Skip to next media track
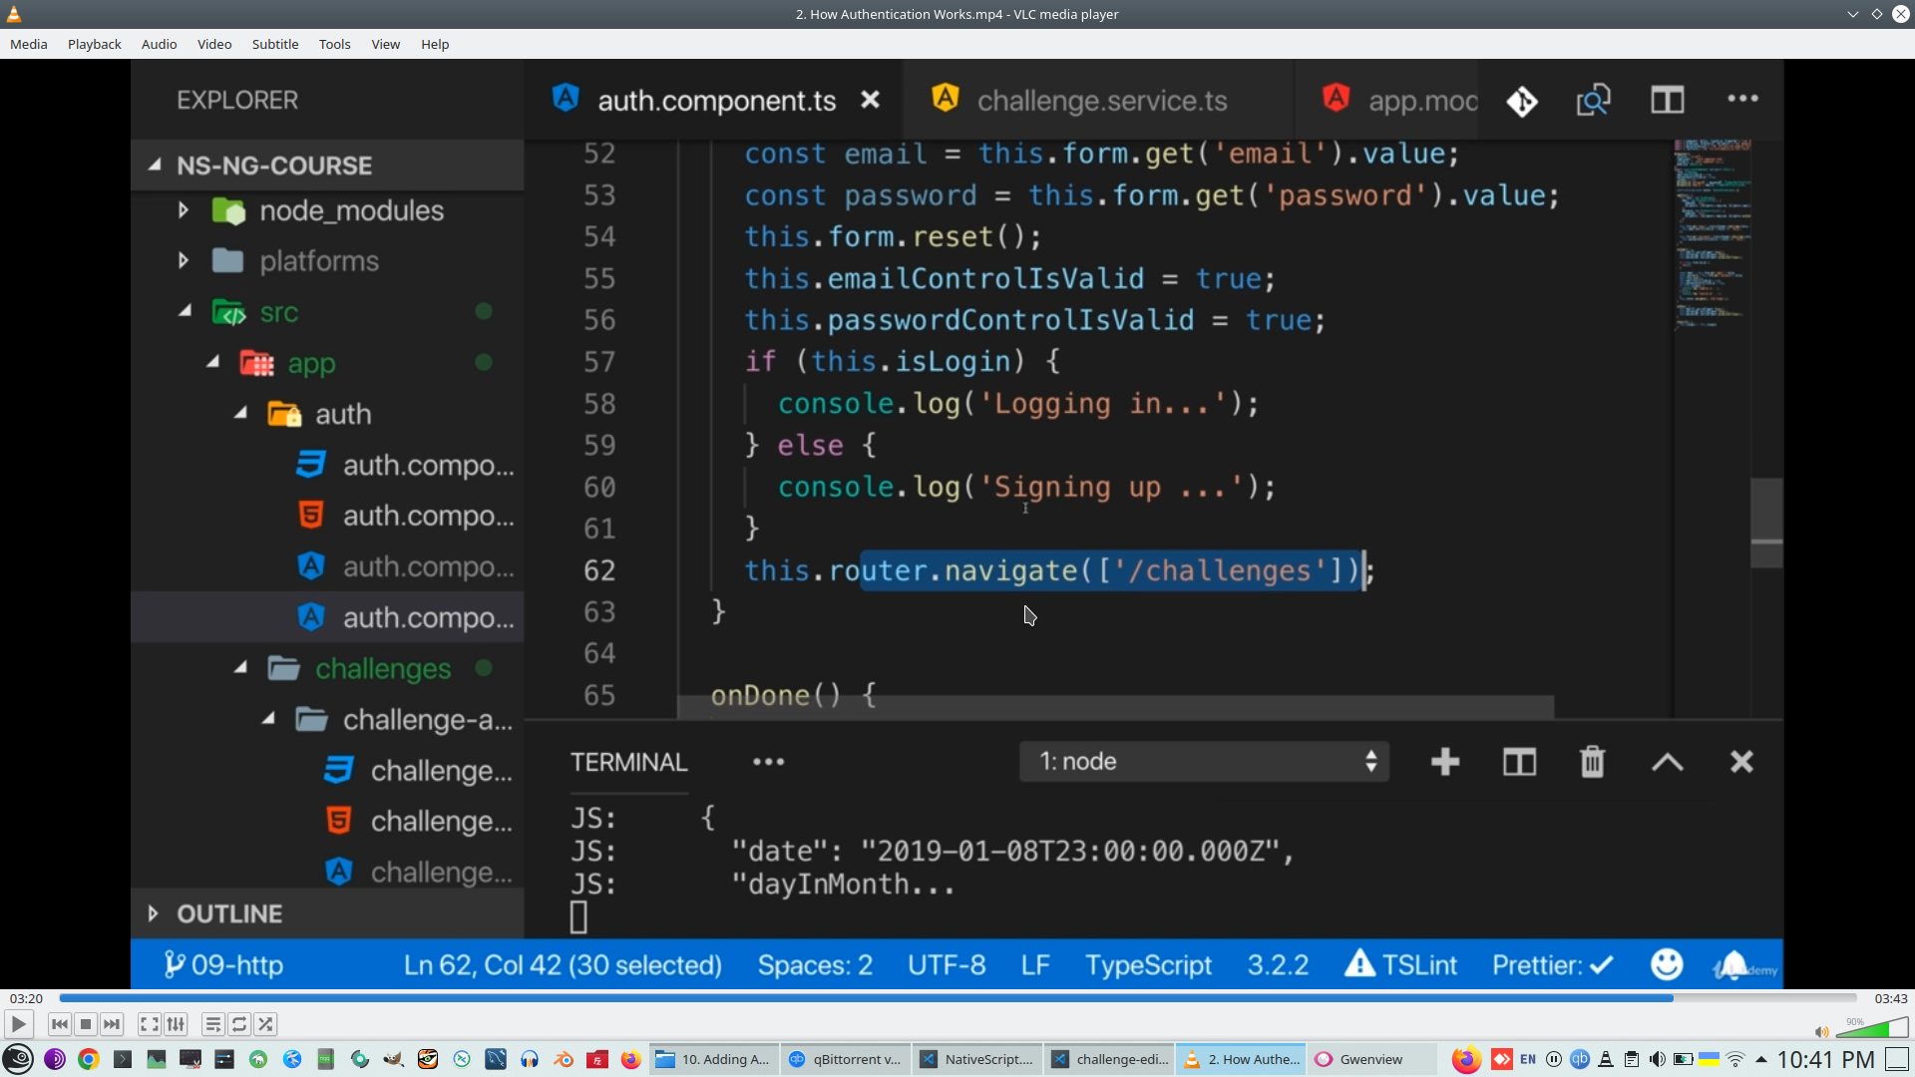This screenshot has height=1077, width=1915. pyautogui.click(x=112, y=1024)
